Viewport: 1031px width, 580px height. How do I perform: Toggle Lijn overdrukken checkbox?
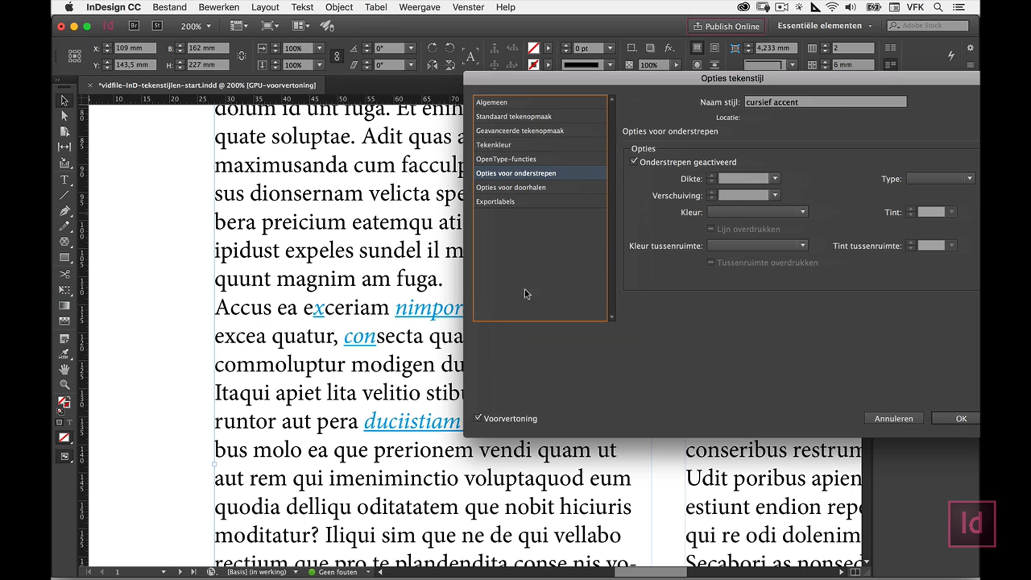pyautogui.click(x=711, y=229)
